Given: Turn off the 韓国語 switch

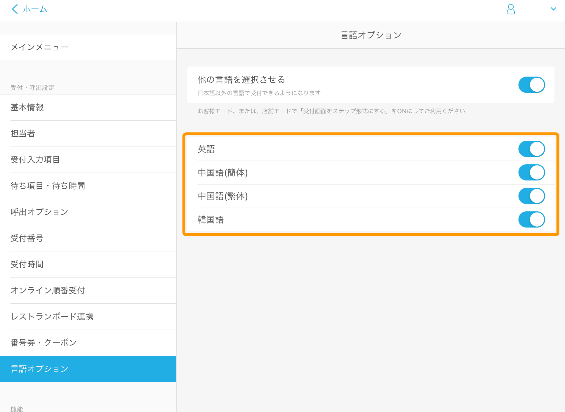Looking at the screenshot, I should point(531,220).
